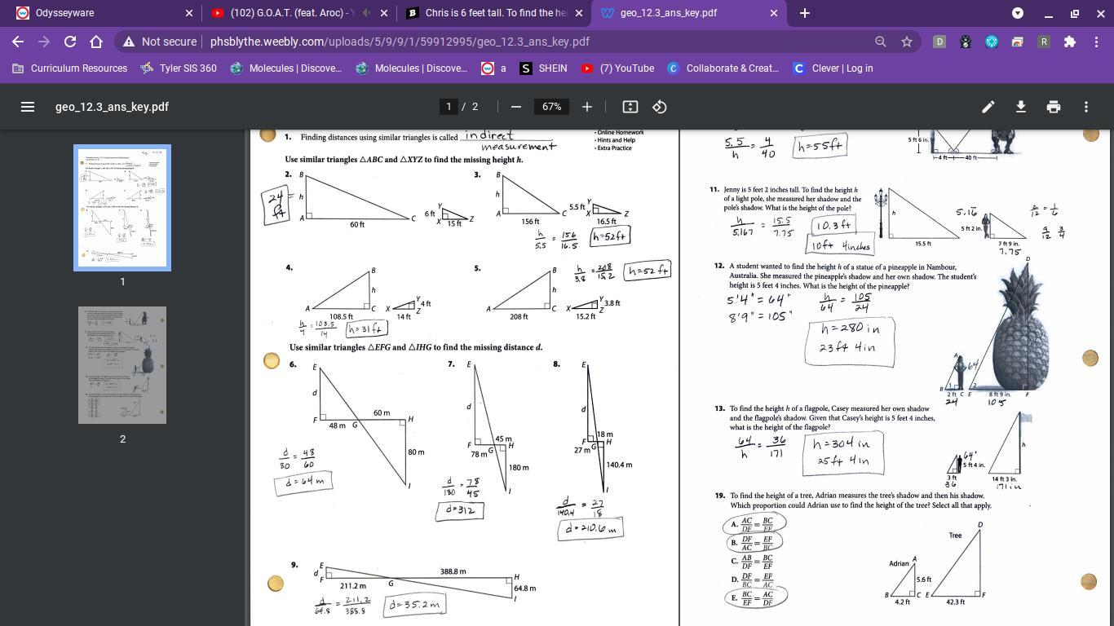Close the Chris is 6 feet tall tab

tap(580, 13)
